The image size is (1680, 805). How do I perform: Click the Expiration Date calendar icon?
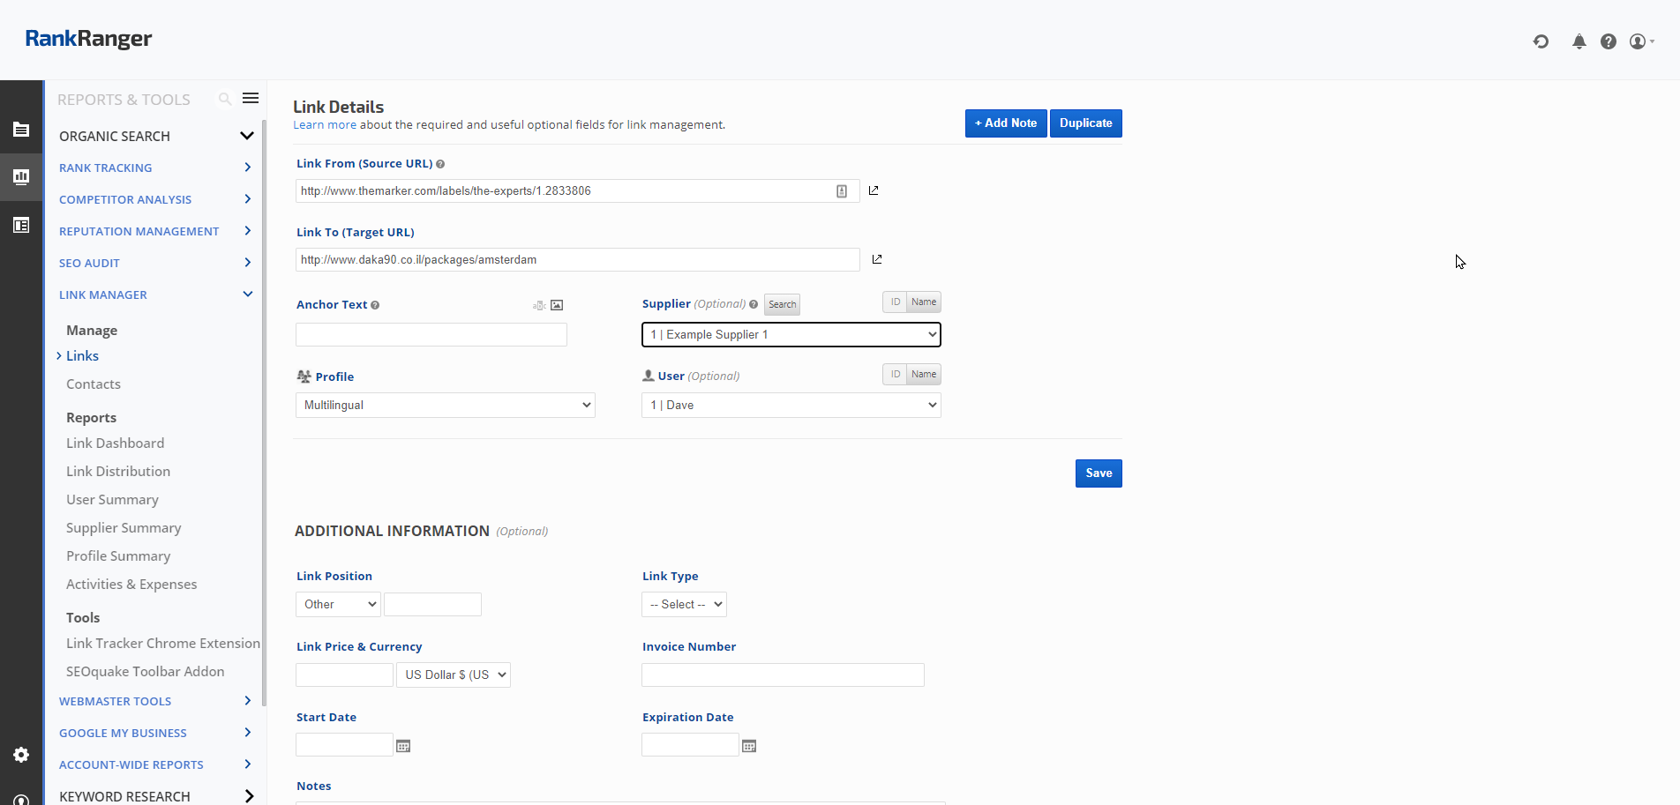click(x=749, y=746)
